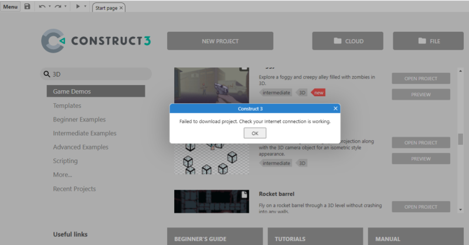Click PREVIEW for the foggy alley demo
The image size is (469, 245).
click(421, 94)
